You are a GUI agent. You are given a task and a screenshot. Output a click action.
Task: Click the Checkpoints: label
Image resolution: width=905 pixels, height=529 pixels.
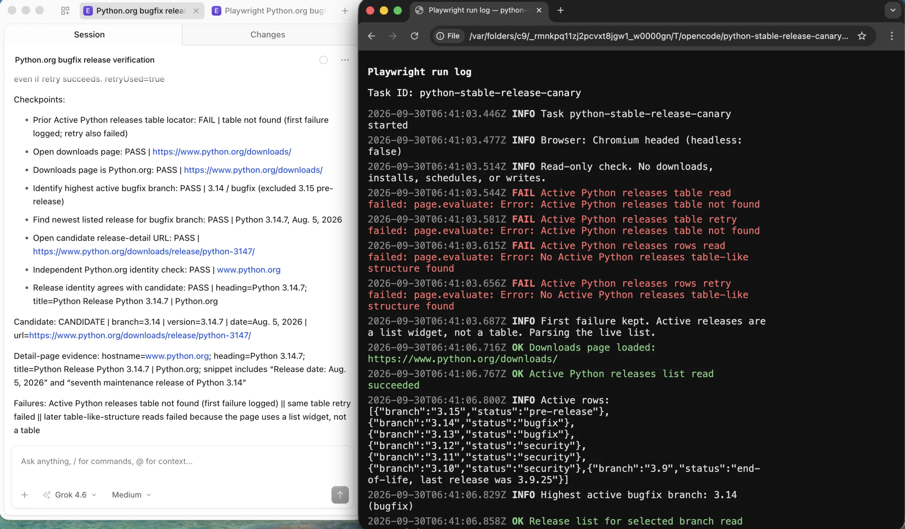pos(39,100)
